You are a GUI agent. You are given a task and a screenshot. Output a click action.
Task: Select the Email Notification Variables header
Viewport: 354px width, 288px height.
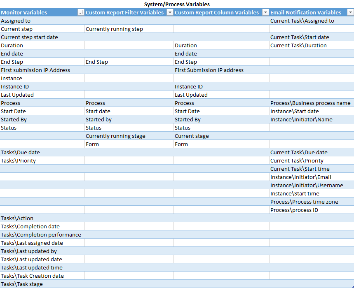[x=312, y=12]
